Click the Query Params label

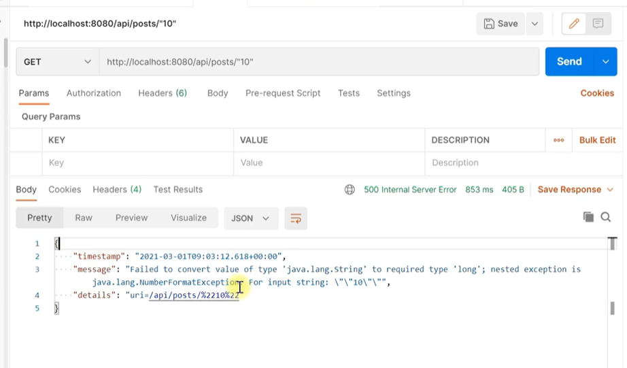coord(51,117)
